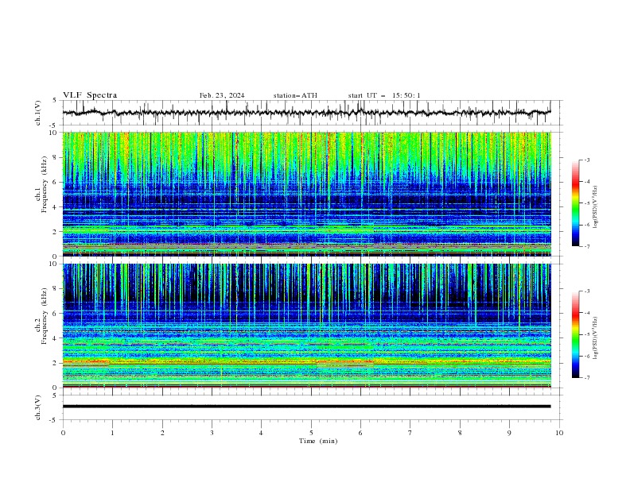Click the ch.1 PSD color scale bar
This screenshot has width=630, height=486.
tap(575, 202)
